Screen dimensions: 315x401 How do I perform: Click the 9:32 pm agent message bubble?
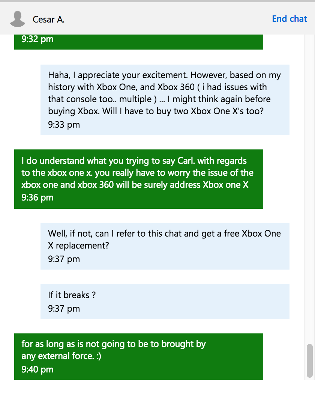pos(138,42)
